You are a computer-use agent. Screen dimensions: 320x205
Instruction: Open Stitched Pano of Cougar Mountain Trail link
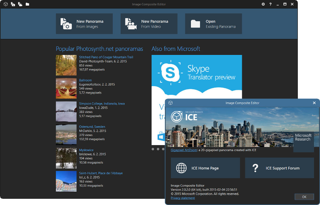(x=106, y=57)
